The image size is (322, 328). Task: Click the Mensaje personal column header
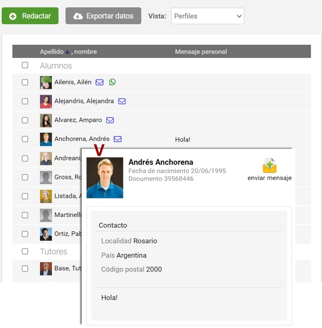[x=201, y=52]
